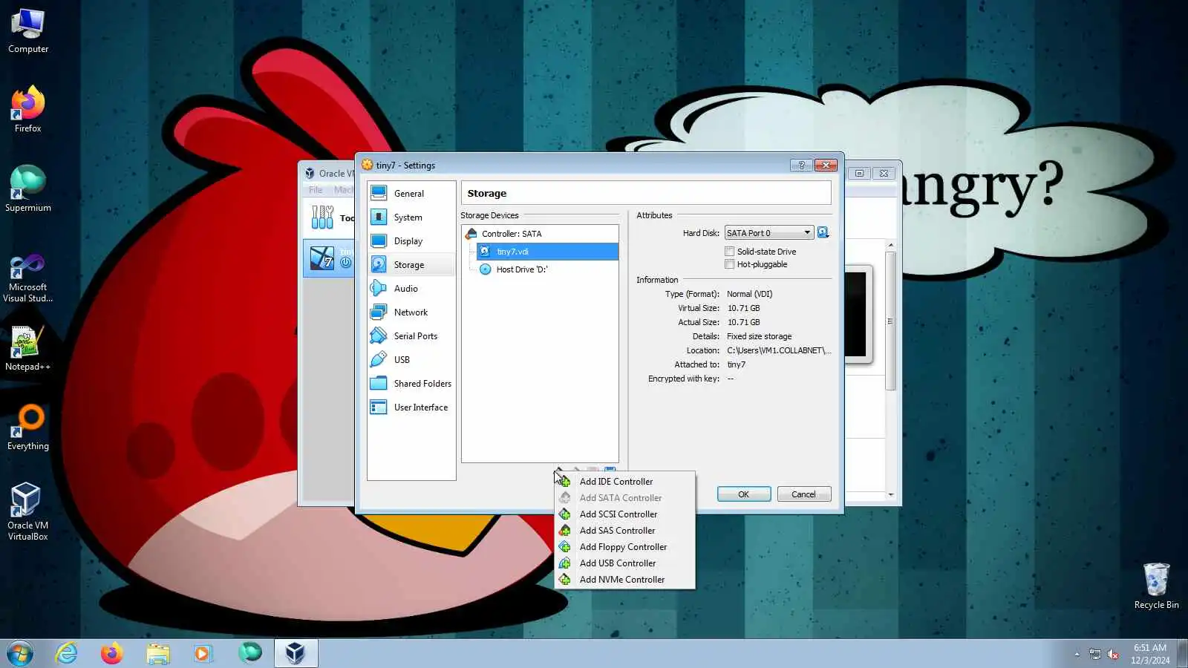1188x668 pixels.
Task: Click the Windows Start button
Action: click(x=20, y=654)
